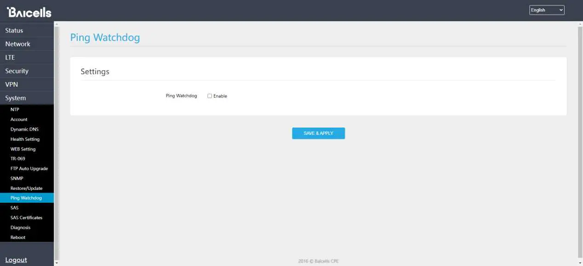Open FTP Auto Upgrade page
The width and height of the screenshot is (583, 266).
click(x=27, y=168)
